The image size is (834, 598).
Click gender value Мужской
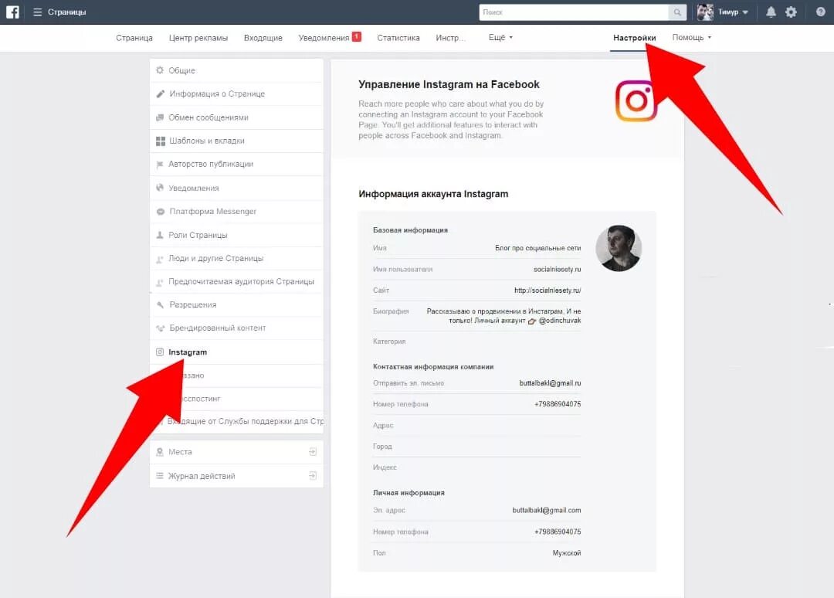click(567, 553)
